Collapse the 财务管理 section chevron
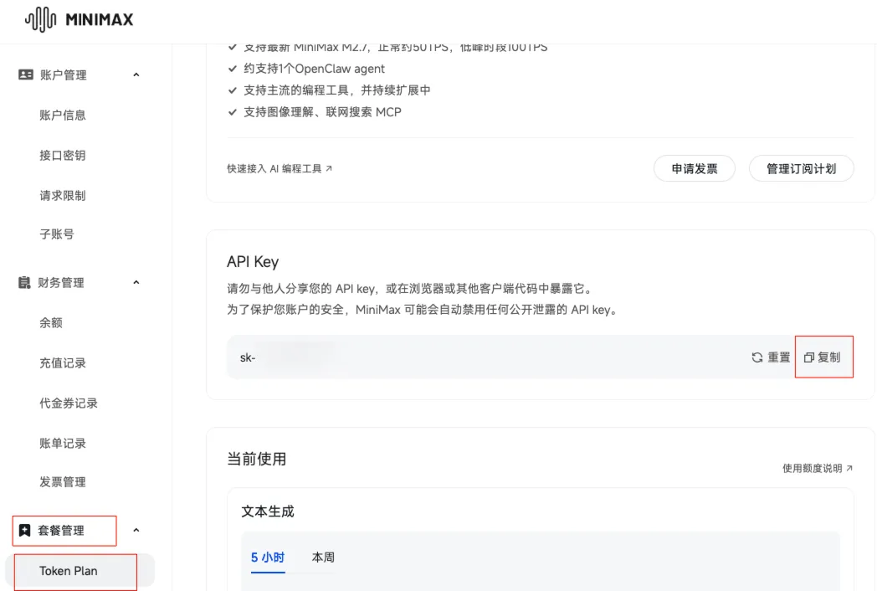Viewport: 877px width, 591px height. point(136,282)
